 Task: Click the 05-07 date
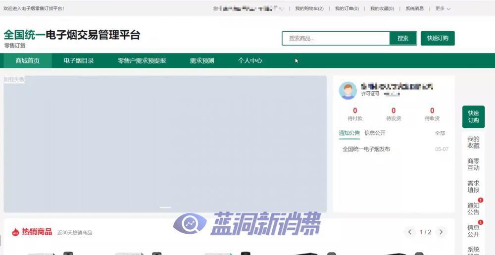(x=442, y=149)
